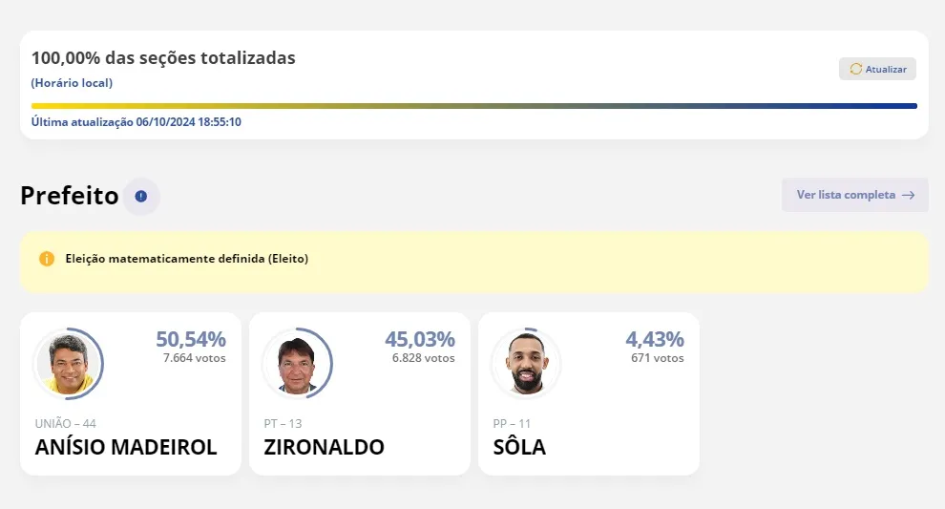
Task: Open Ver lista completa link
Action: pyautogui.click(x=855, y=195)
